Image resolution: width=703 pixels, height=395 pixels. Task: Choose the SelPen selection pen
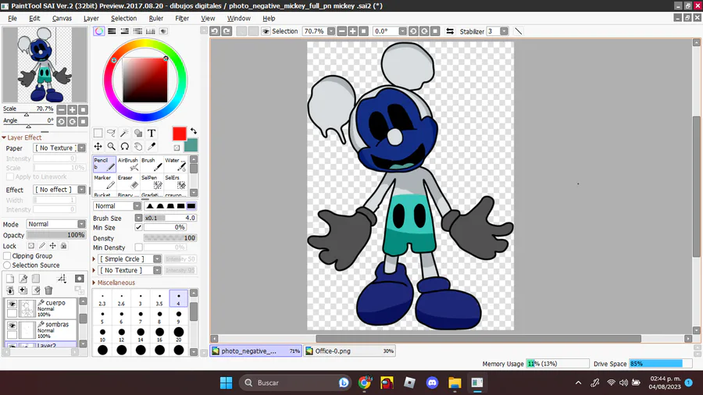pos(152,181)
